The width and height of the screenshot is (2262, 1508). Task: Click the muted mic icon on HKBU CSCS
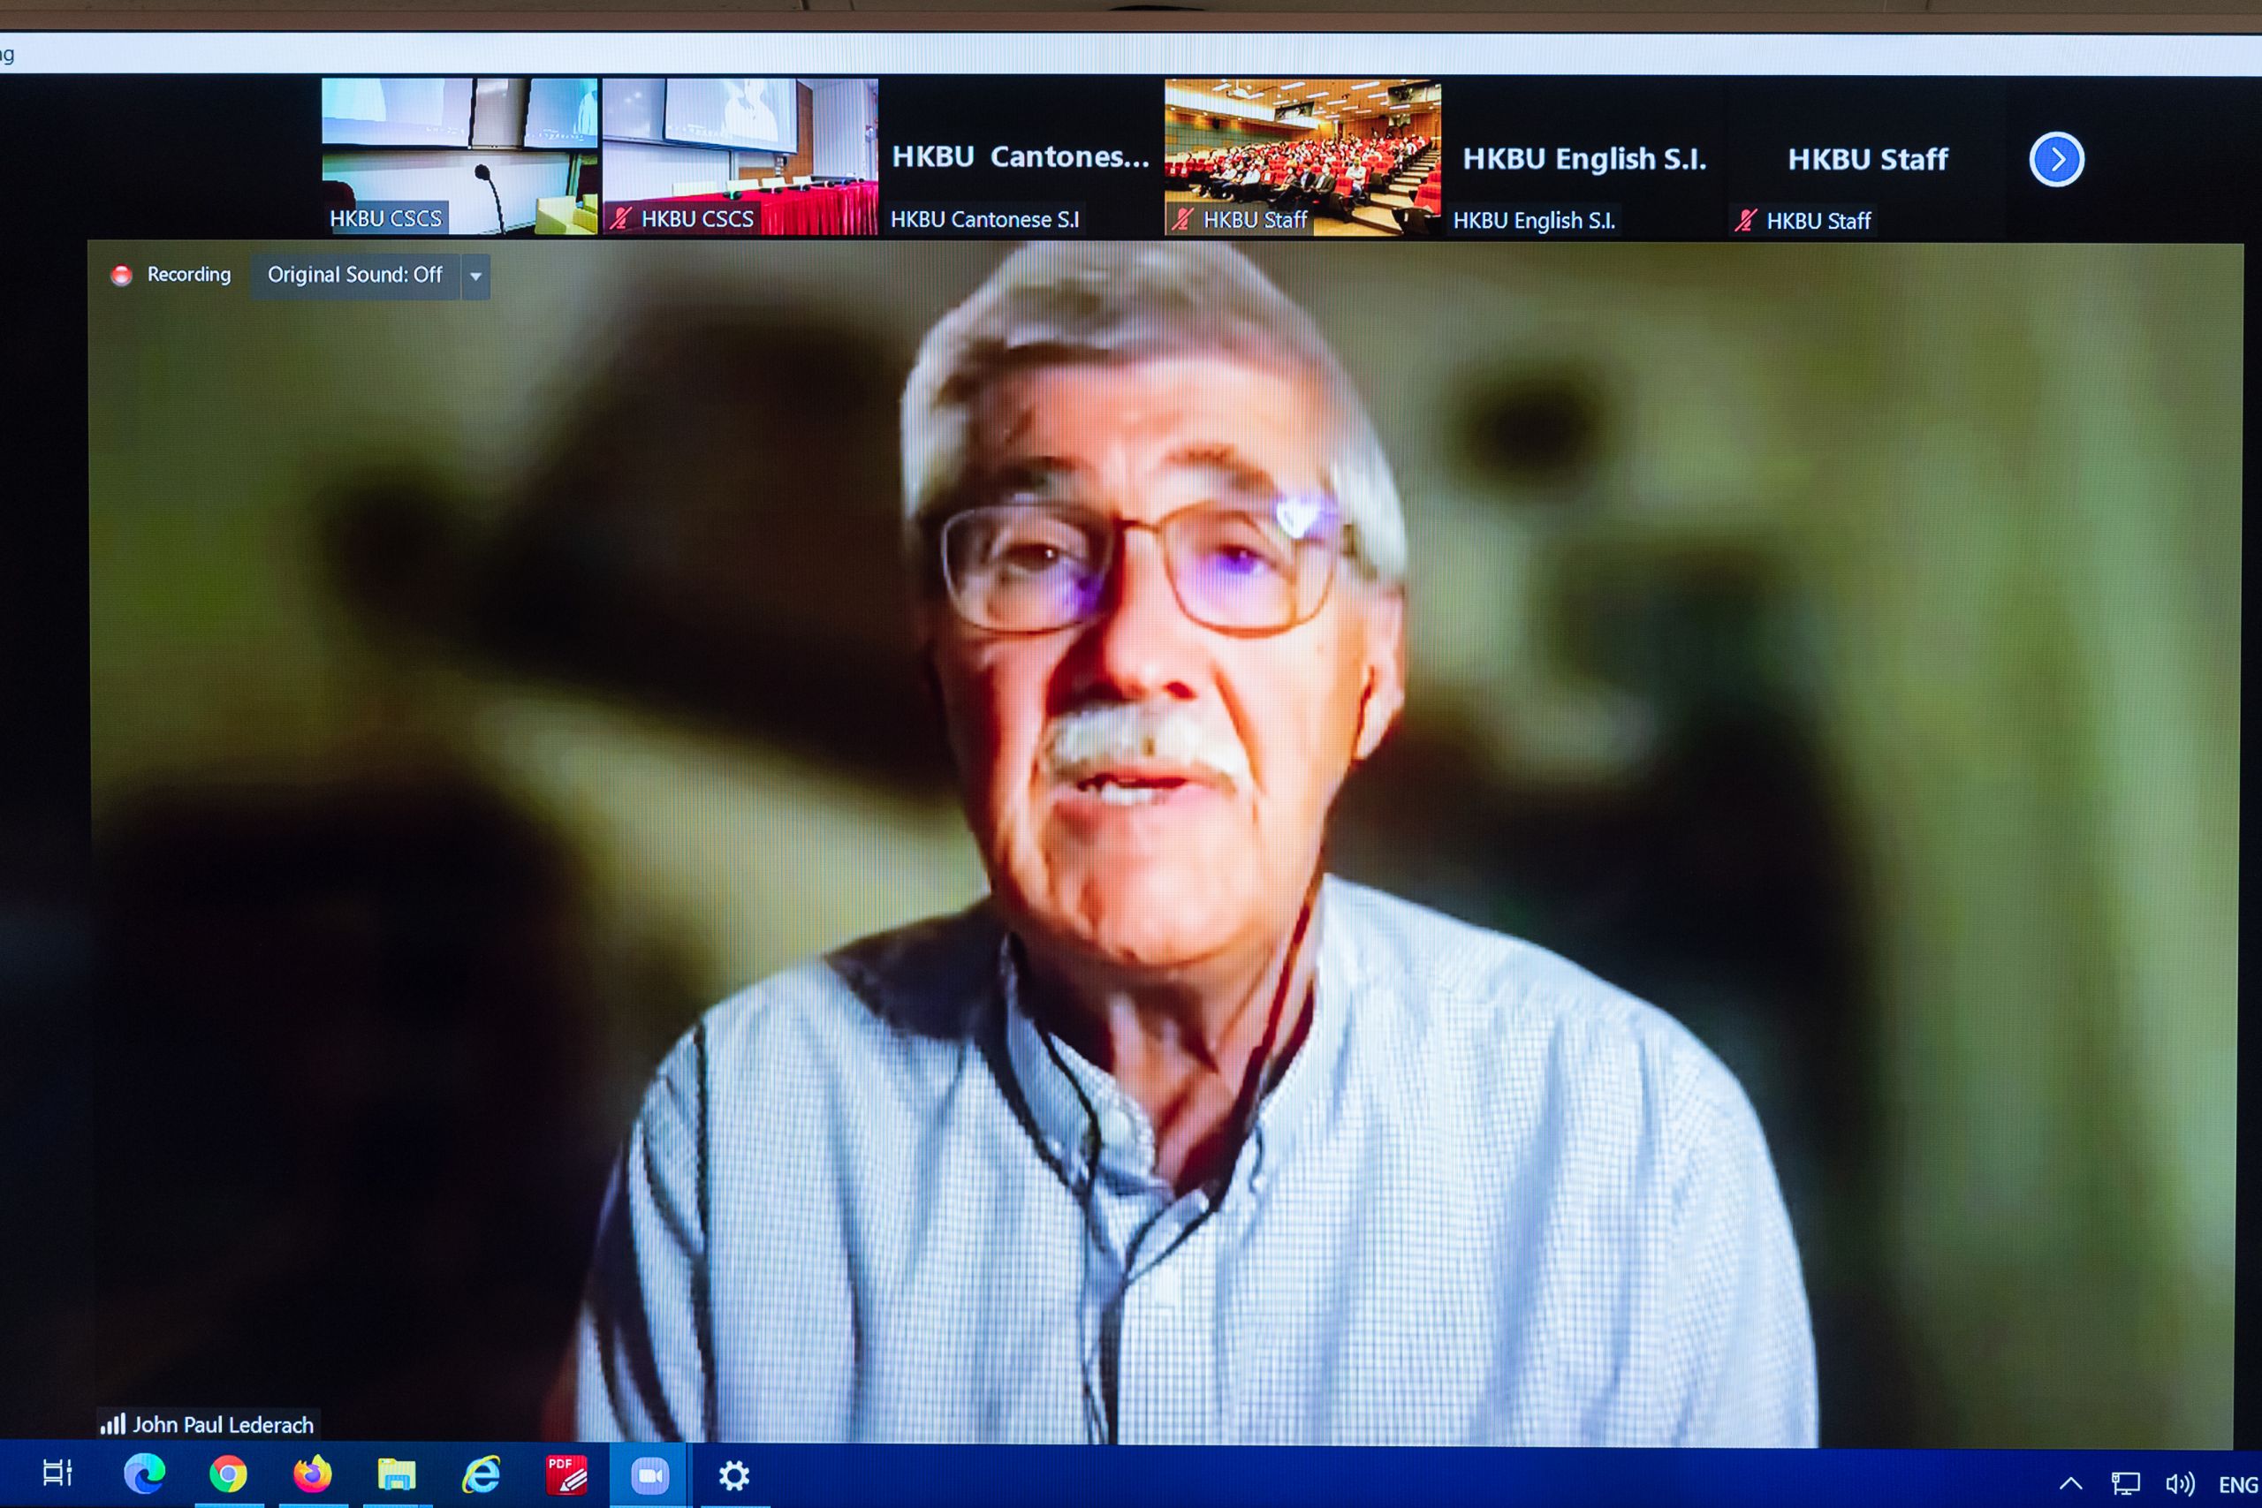click(620, 218)
